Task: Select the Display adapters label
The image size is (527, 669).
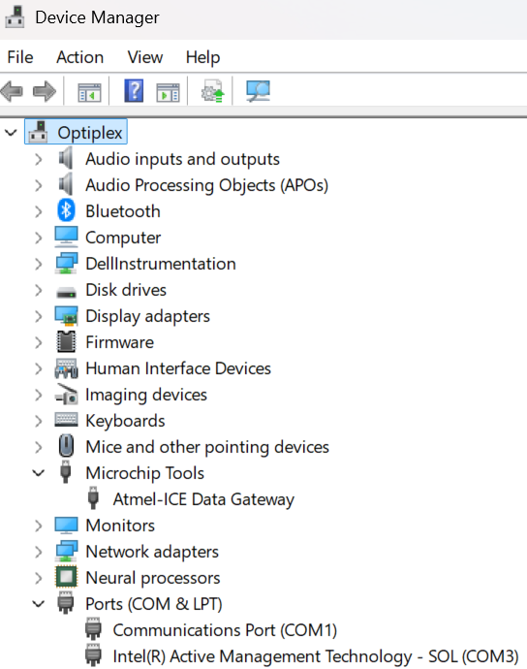Action: 147,316
